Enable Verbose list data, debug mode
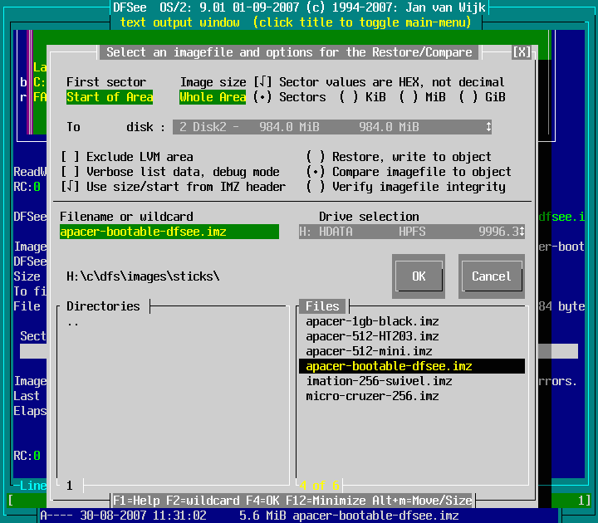Image resolution: width=598 pixels, height=523 pixels. [72, 172]
